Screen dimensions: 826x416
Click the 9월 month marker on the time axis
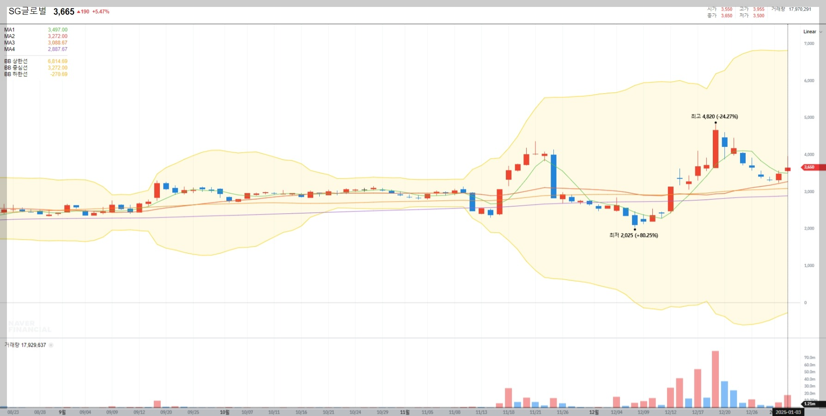pyautogui.click(x=62, y=412)
